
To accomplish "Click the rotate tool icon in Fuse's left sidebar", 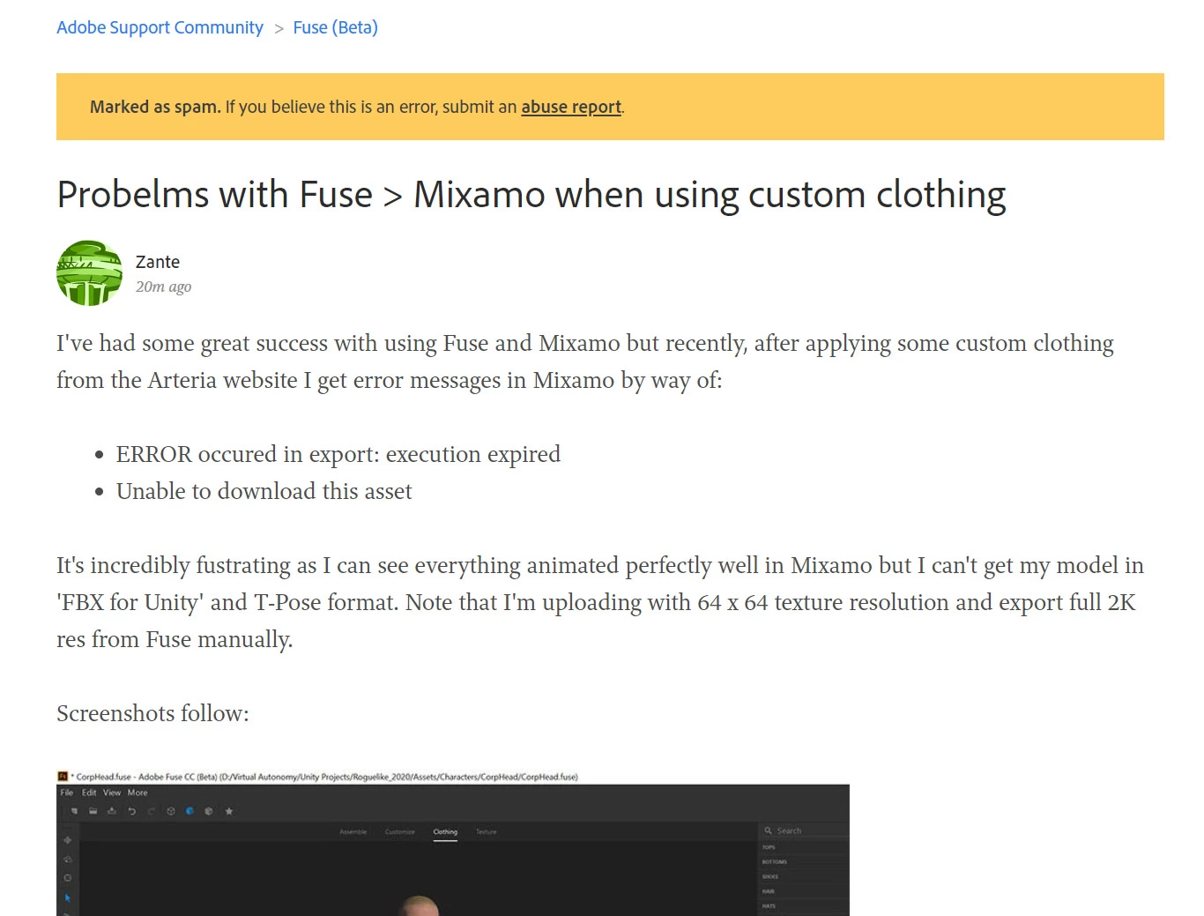I will click(68, 860).
